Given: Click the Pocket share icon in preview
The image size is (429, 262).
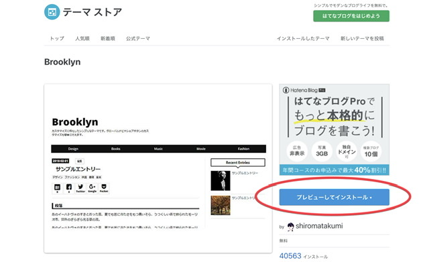Looking at the screenshot, I should pos(104,188).
